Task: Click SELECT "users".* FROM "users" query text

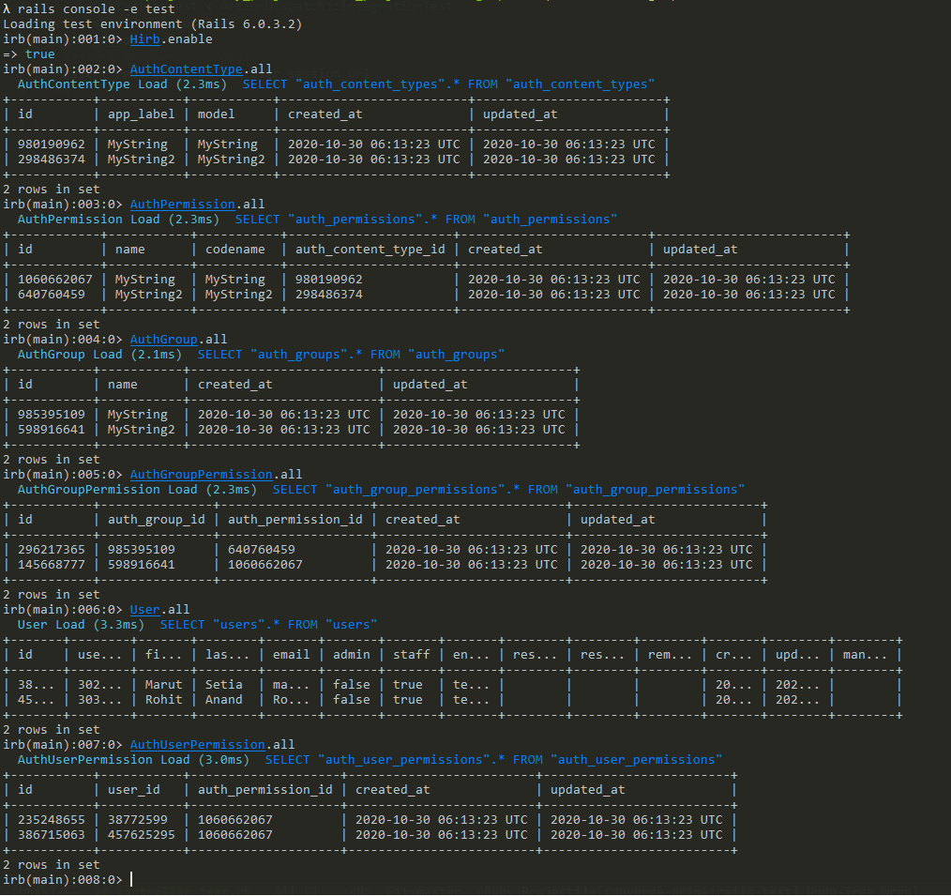Action: 268,625
